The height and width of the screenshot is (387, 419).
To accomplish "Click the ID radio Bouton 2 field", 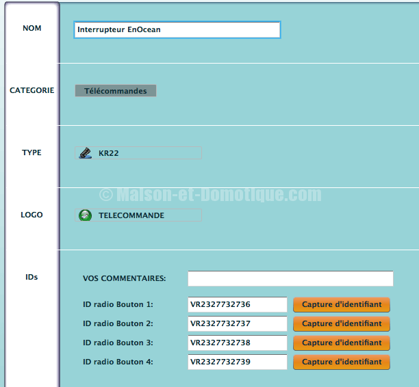I will tap(238, 323).
